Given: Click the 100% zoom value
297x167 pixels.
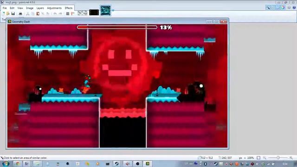Looking at the screenshot, I should coord(251,158).
